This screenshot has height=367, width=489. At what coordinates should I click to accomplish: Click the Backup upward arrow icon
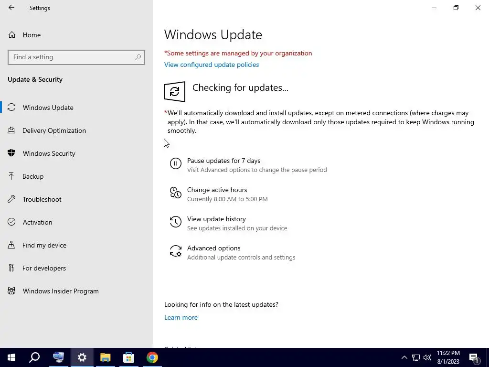[11, 176]
